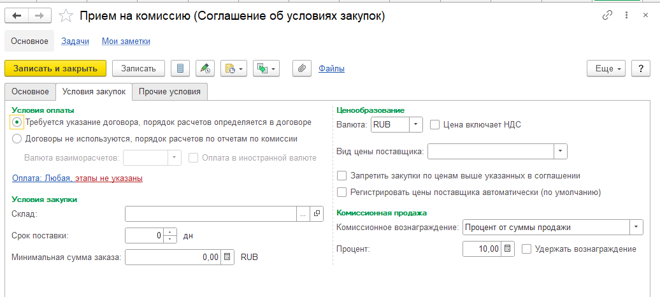The width and height of the screenshot is (660, 297).
Task: Click the back navigation arrow
Action: pyautogui.click(x=17, y=16)
